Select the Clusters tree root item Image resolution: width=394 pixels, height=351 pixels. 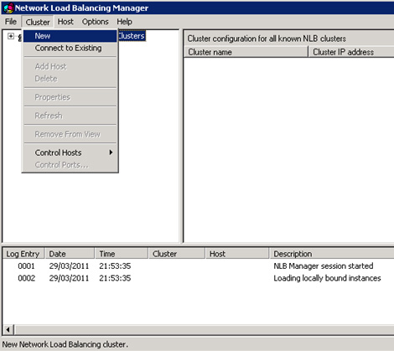click(x=131, y=36)
